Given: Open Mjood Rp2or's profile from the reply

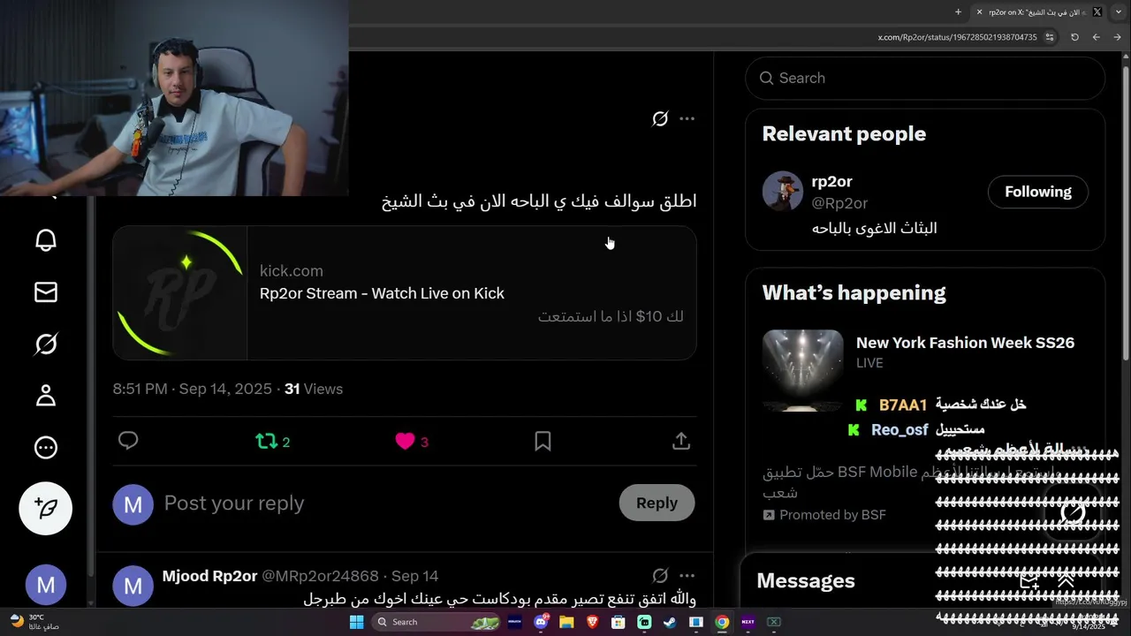Looking at the screenshot, I should coord(209,576).
